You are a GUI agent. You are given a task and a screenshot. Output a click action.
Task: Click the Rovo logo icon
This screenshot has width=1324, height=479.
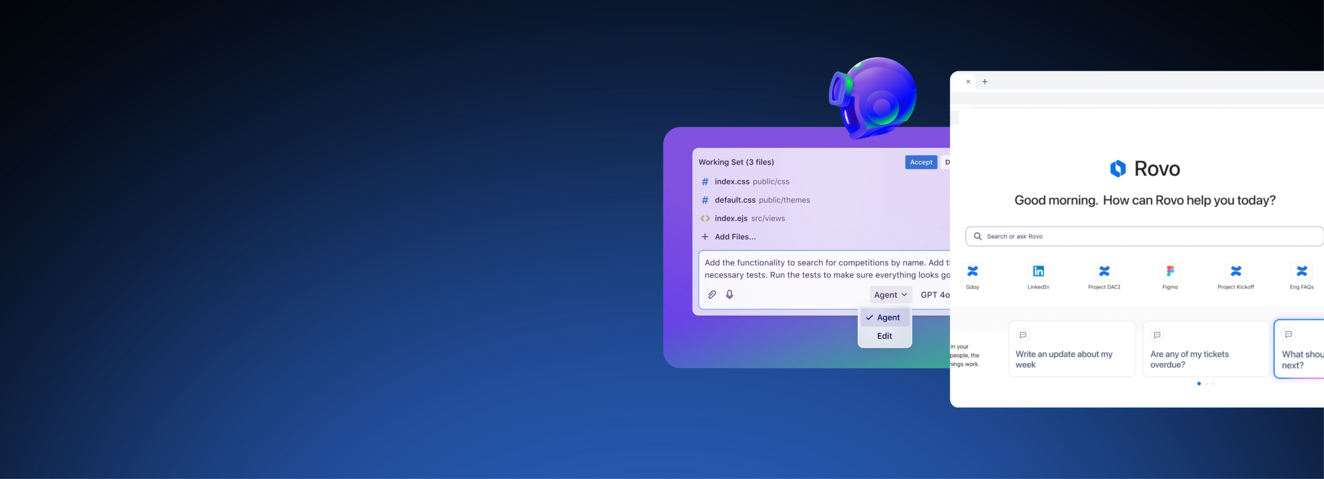(1118, 168)
